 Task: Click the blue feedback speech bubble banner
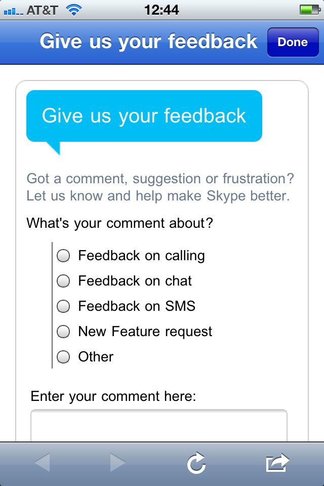coord(144,116)
